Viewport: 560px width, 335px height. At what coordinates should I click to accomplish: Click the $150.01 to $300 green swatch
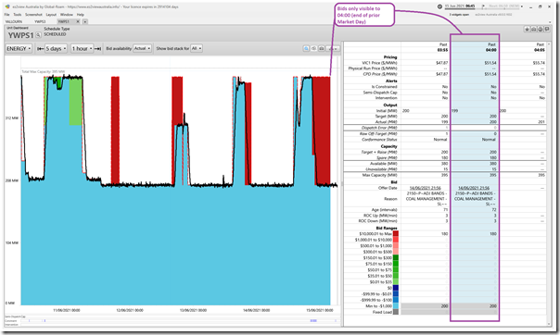pyautogui.click(x=396, y=257)
